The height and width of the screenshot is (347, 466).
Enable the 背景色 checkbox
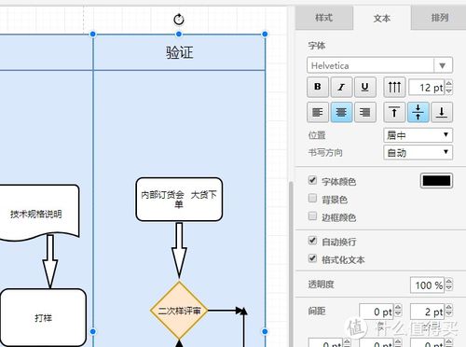[x=312, y=199]
